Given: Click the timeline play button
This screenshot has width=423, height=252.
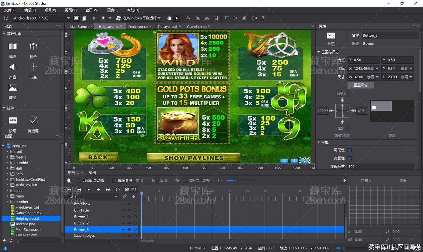Looking at the screenshot, I should [89, 189].
